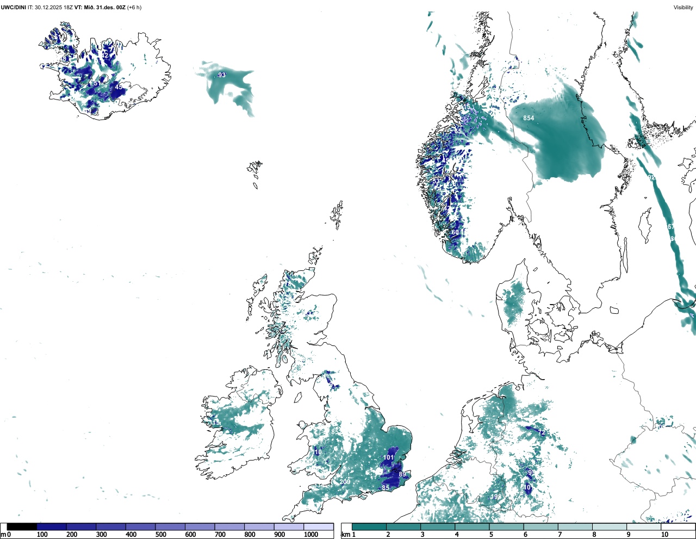This screenshot has width=696, height=539.
Task: Click the 72 value over northern Germany
Action: coord(541,433)
